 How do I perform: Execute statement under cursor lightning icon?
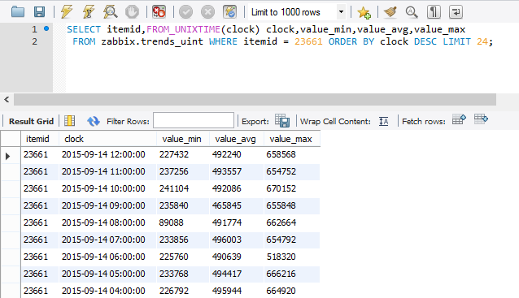click(x=89, y=12)
